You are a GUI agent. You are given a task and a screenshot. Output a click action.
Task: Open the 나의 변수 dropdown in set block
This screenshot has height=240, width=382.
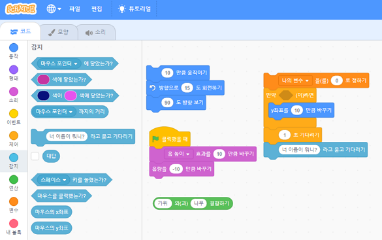tap(295, 80)
